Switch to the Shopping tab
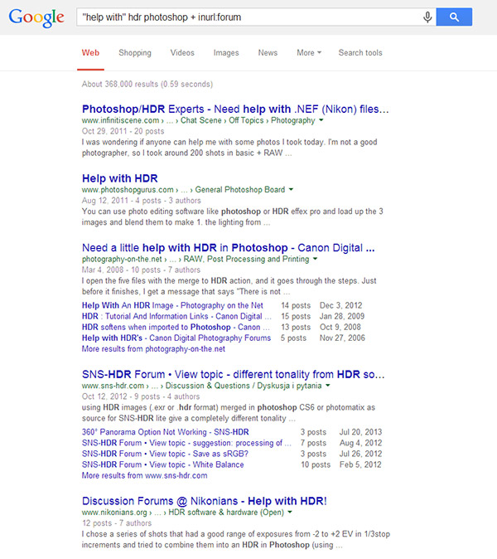Image resolution: width=497 pixels, height=559 pixels. tap(135, 53)
